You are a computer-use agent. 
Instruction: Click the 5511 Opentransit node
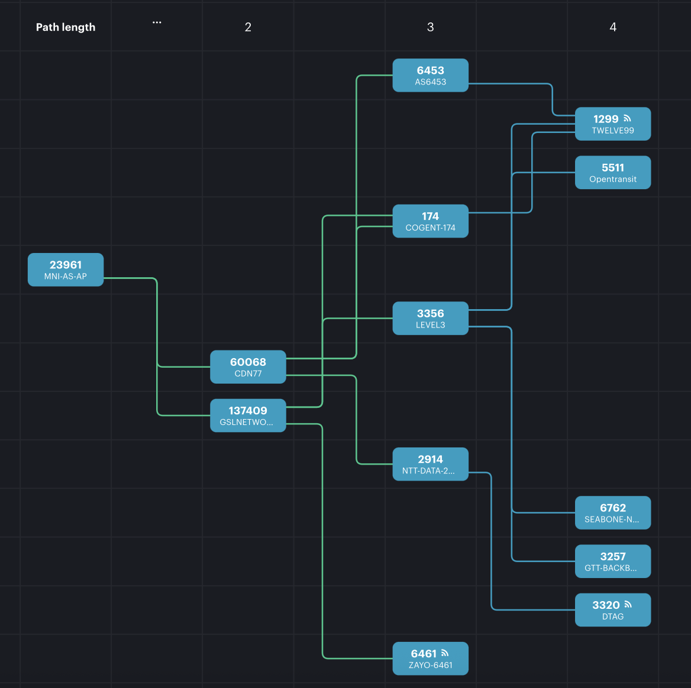point(613,173)
